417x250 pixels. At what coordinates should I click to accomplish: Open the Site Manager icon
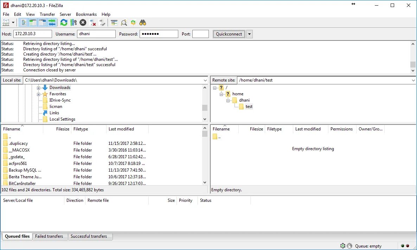click(6, 23)
